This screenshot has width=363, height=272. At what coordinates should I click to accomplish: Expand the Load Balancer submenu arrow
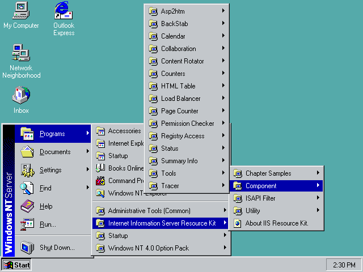(223, 98)
